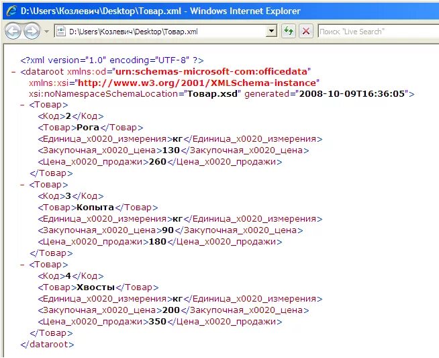Viewport: 439px width, 358px height.
Task: Click the sale price value 260
Action: click(x=158, y=162)
